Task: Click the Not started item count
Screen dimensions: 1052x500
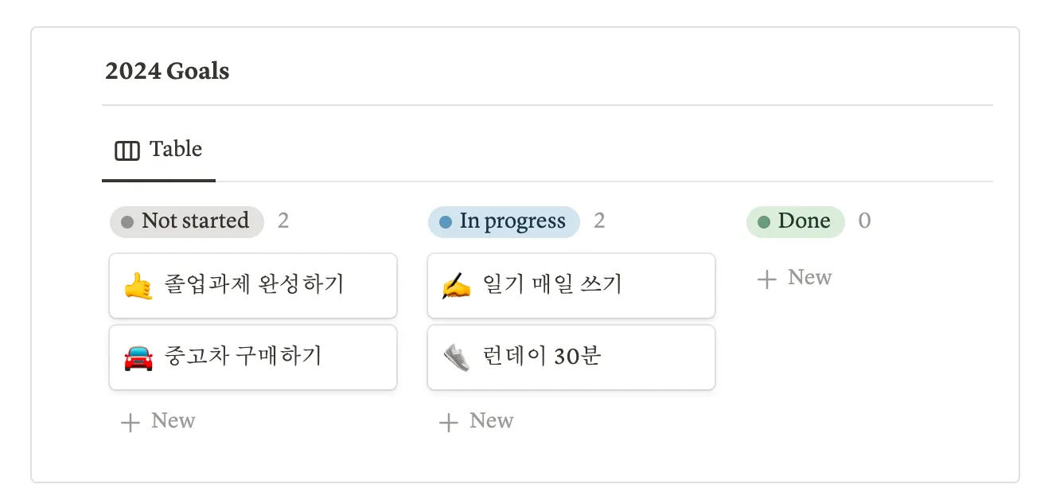Action: tap(283, 221)
